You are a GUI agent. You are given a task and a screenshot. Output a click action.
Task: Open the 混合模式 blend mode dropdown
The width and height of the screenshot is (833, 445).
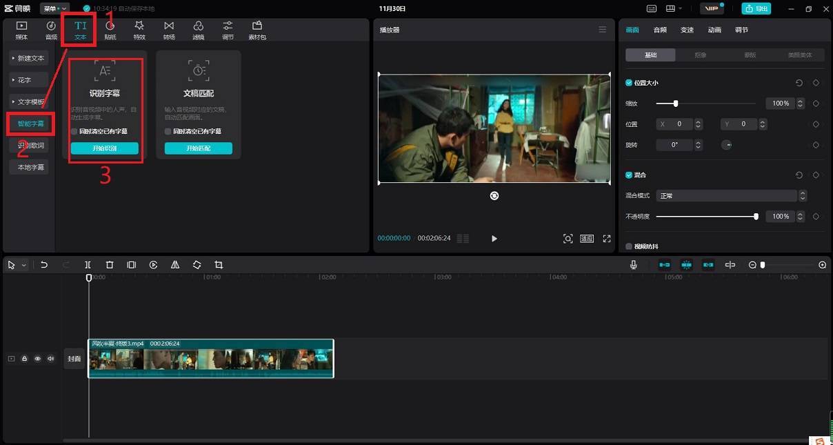[731, 196]
